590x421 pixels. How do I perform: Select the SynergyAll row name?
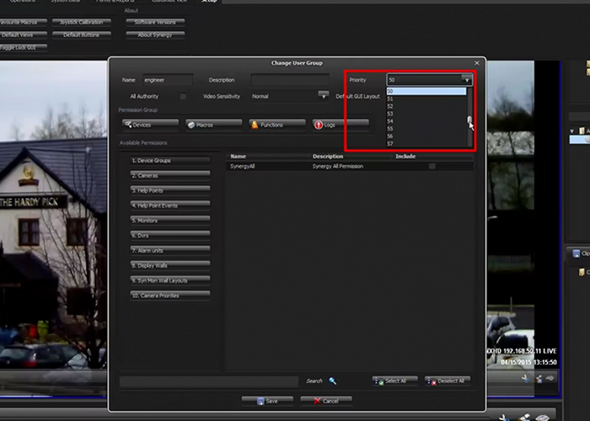pos(243,166)
